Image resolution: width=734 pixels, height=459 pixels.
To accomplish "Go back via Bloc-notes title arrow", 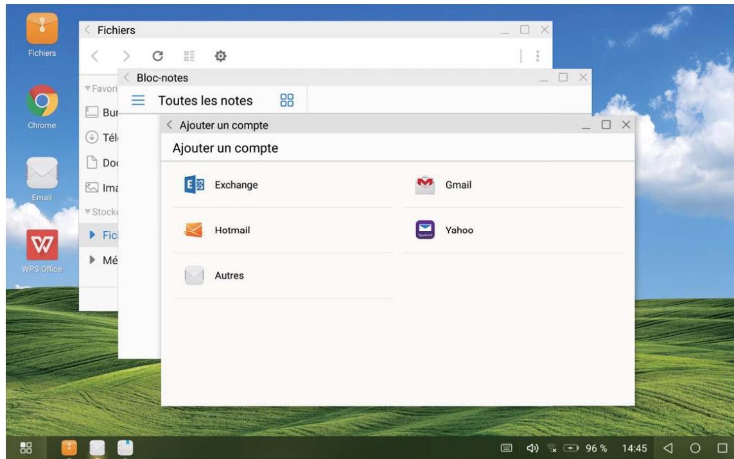I will point(127,78).
